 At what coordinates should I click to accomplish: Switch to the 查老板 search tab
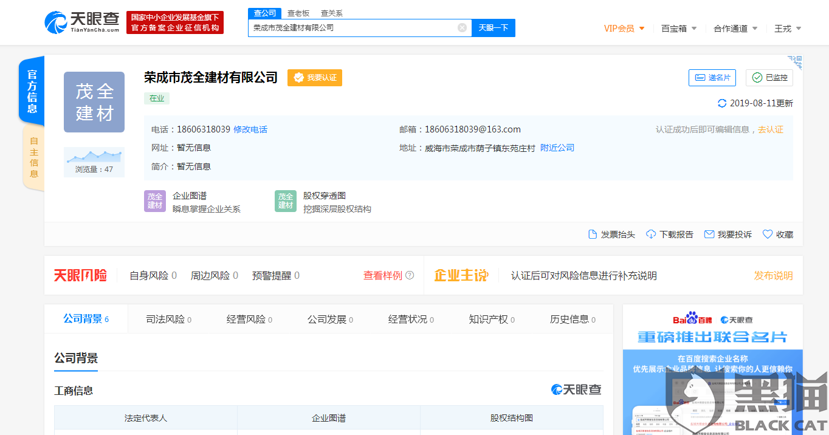[x=298, y=13]
